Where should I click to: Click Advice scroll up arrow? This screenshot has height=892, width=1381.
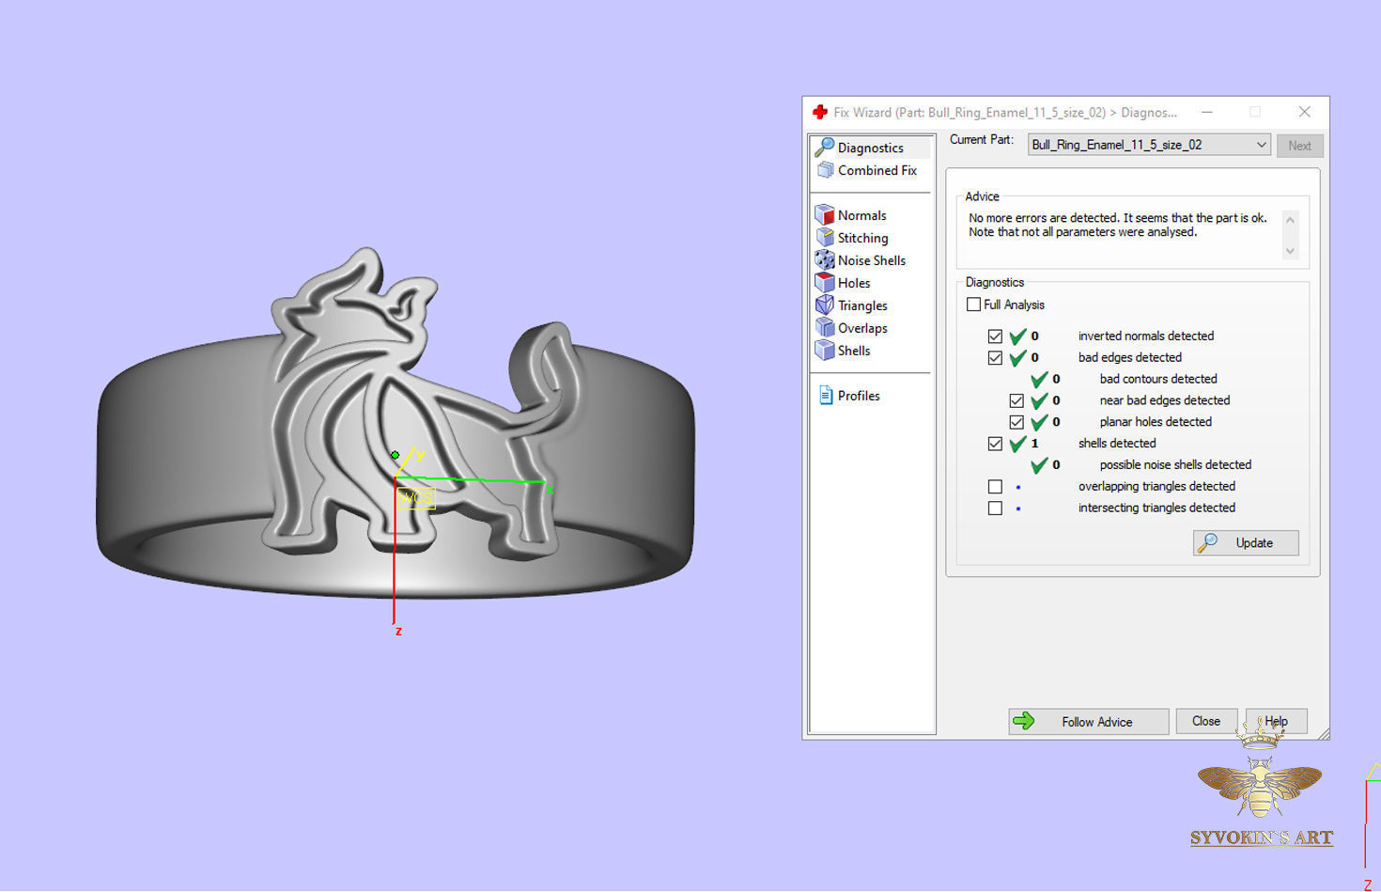coord(1290,220)
